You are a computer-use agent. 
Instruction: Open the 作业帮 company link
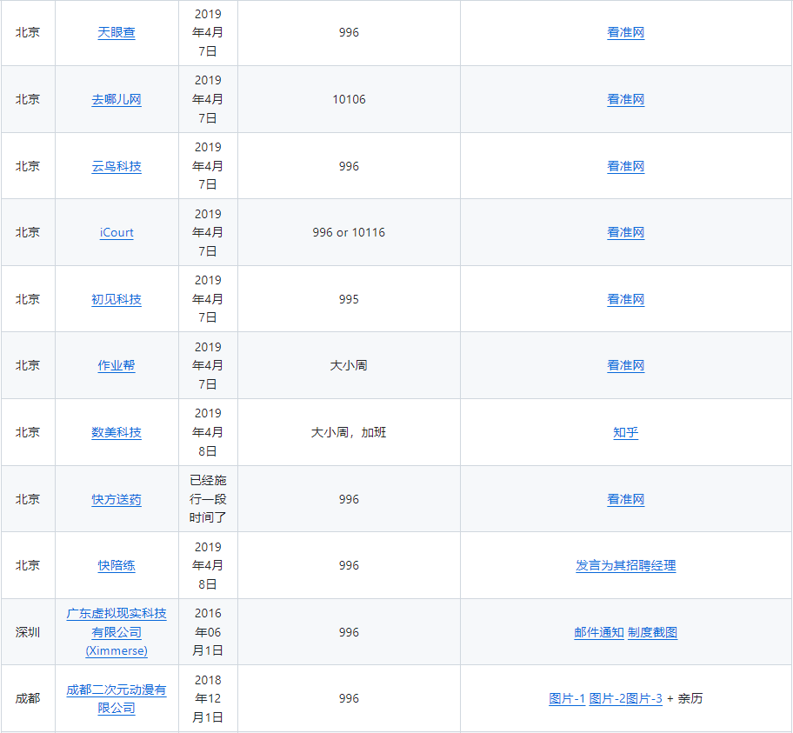pos(117,365)
